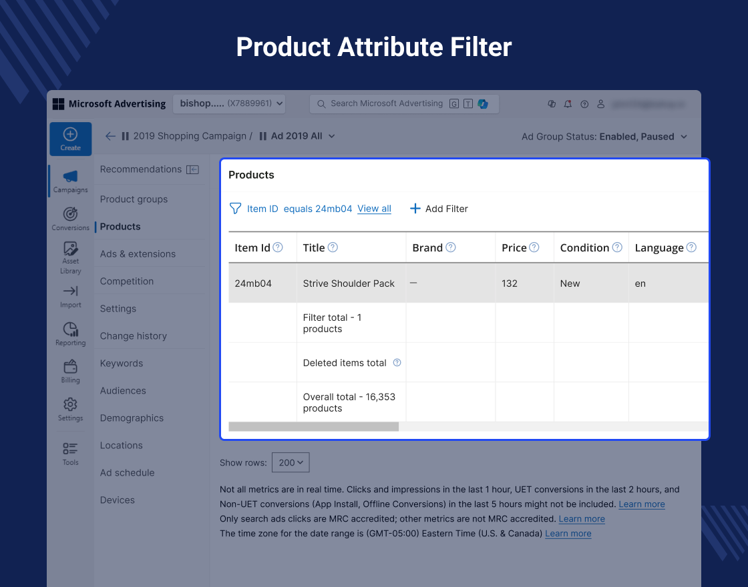Select Products in the side menu
The width and height of the screenshot is (748, 587).
[120, 227]
